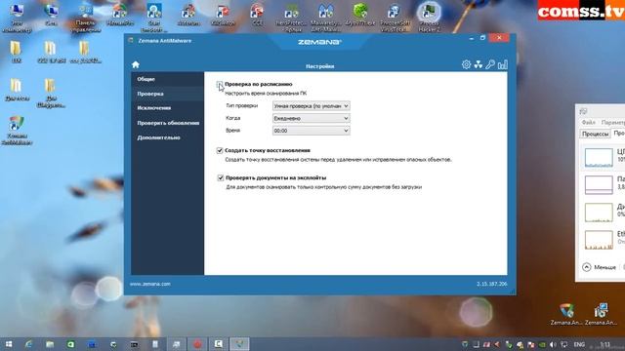This screenshot has width=625, height=351.
Task: Uncheck Проверять документы на эксплойты
Action: pyautogui.click(x=221, y=177)
